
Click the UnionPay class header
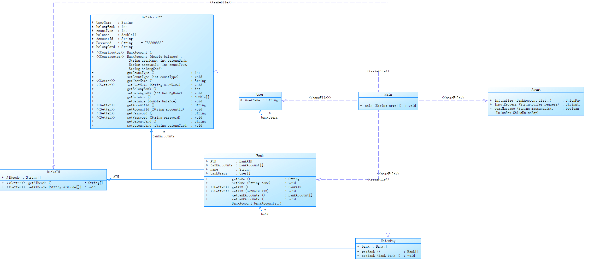388,241
